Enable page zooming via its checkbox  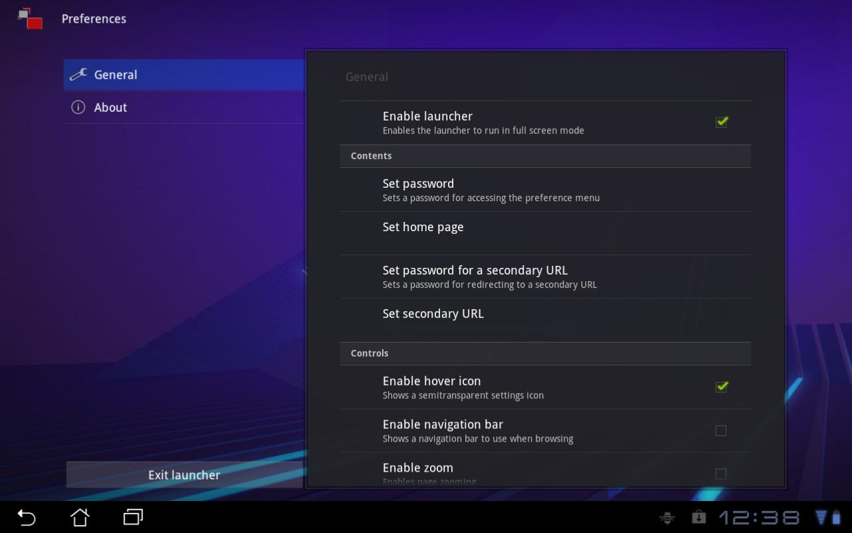click(721, 474)
